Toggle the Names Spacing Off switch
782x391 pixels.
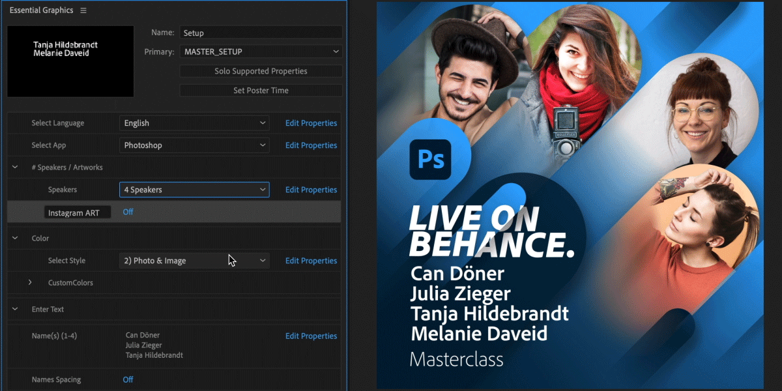[128, 379]
